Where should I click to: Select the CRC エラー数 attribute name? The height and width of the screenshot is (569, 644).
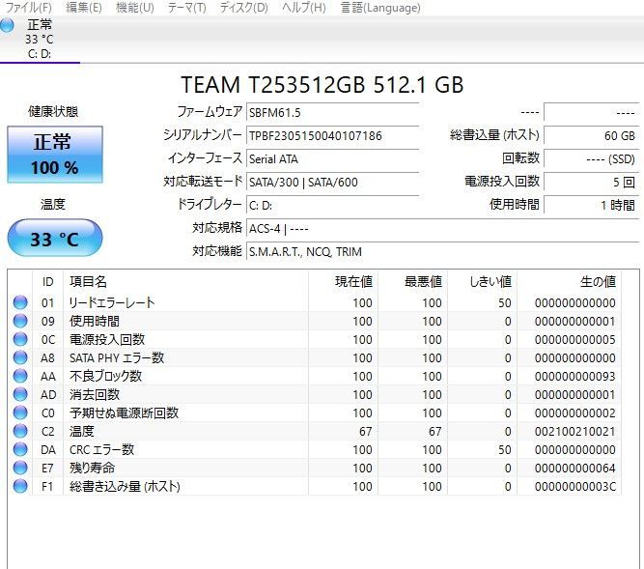click(101, 449)
